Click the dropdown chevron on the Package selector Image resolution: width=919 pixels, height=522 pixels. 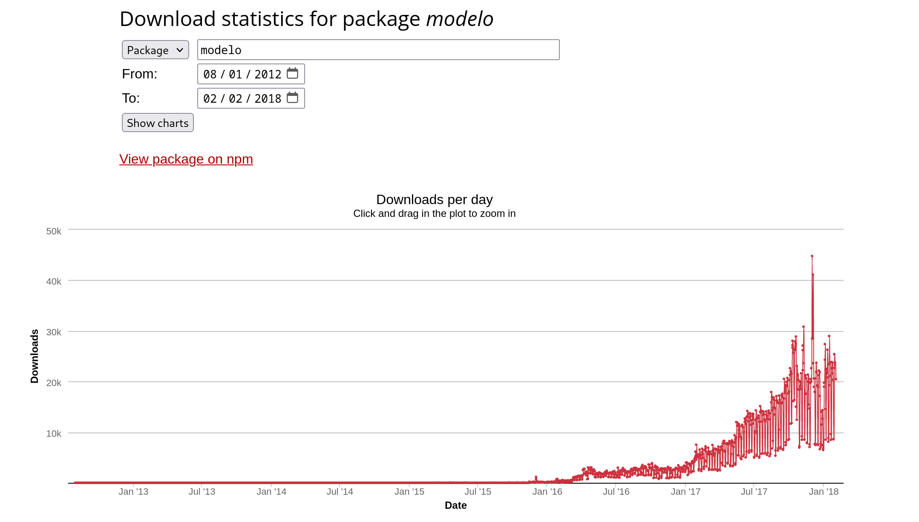179,50
